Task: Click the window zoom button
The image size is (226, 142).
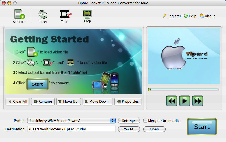Action: [x=15, y=3]
